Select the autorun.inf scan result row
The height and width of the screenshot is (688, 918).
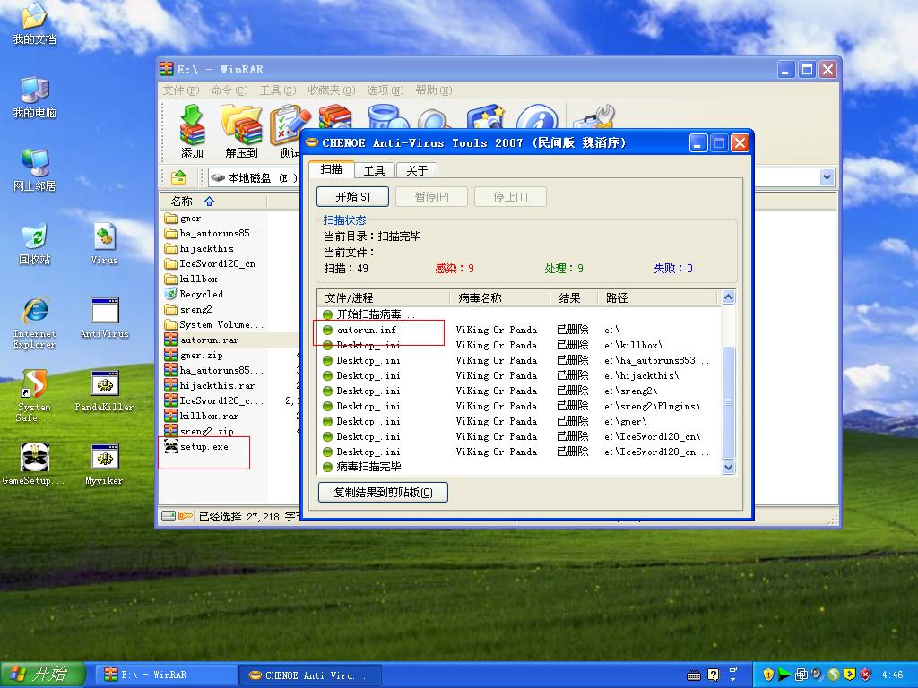click(366, 330)
